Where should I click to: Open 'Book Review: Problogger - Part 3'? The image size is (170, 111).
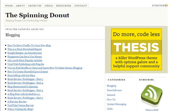(25, 90)
